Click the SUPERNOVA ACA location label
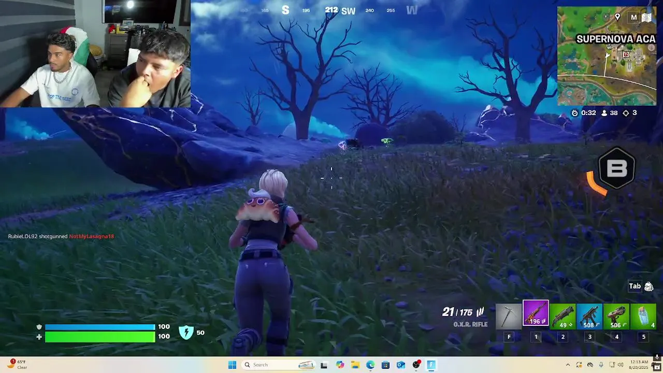 [615, 39]
